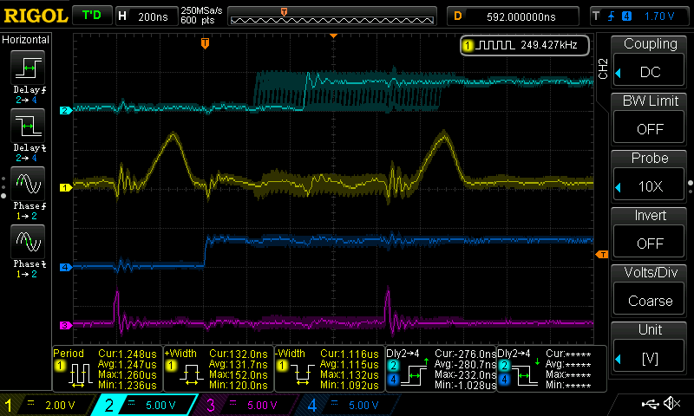Click the 250MSa/s sample rate readout
Image resolution: width=694 pixels, height=416 pixels.
click(x=201, y=10)
